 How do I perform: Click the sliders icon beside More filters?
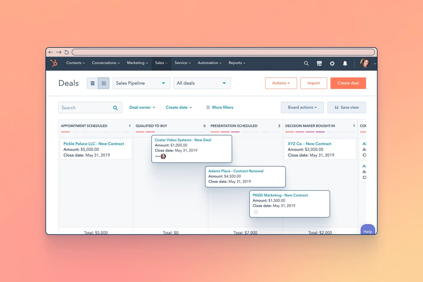pos(208,107)
